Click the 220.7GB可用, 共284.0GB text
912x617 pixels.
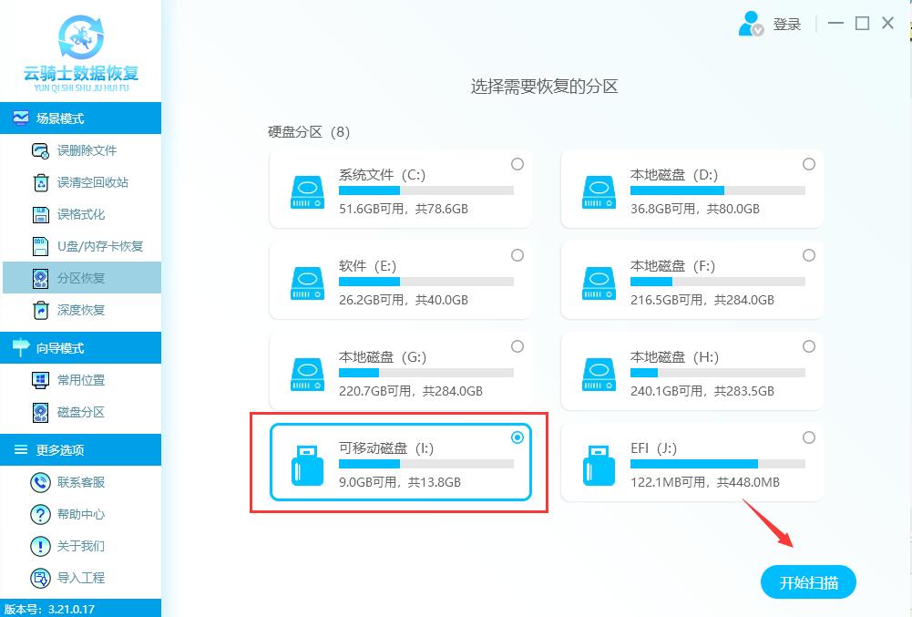pyautogui.click(x=411, y=391)
